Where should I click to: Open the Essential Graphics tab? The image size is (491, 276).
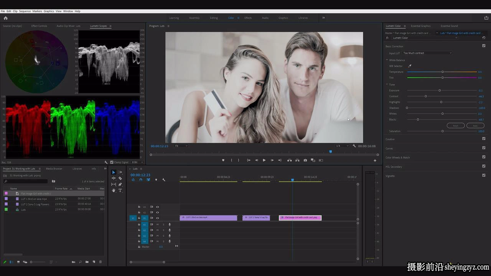421,26
